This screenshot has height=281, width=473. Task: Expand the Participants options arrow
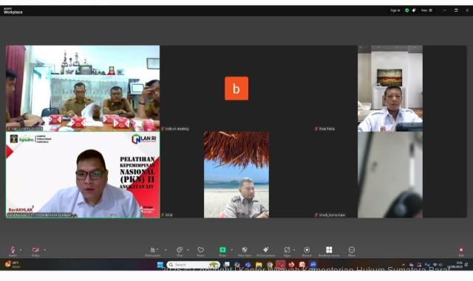(x=166, y=250)
